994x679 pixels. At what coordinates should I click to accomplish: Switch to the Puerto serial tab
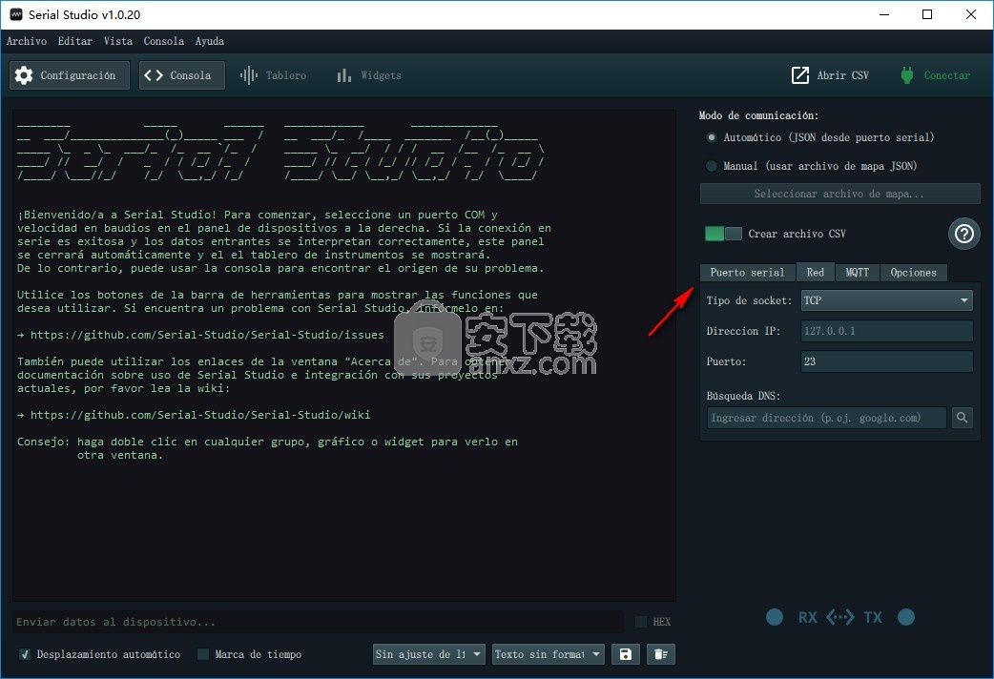(x=747, y=273)
